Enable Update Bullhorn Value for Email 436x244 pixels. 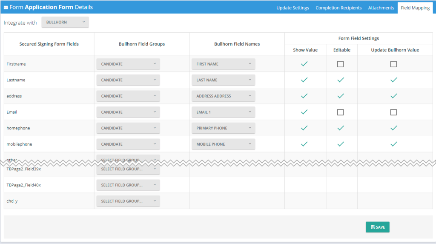(393, 112)
